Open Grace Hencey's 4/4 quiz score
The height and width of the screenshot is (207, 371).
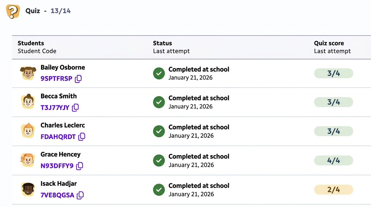coord(333,161)
